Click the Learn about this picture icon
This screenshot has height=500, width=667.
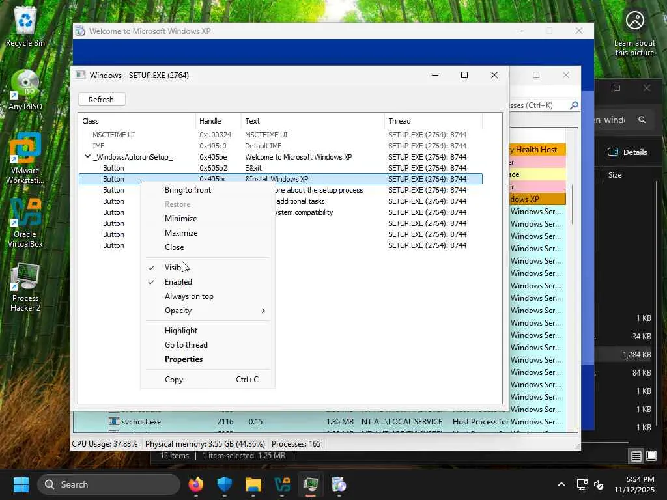click(634, 35)
